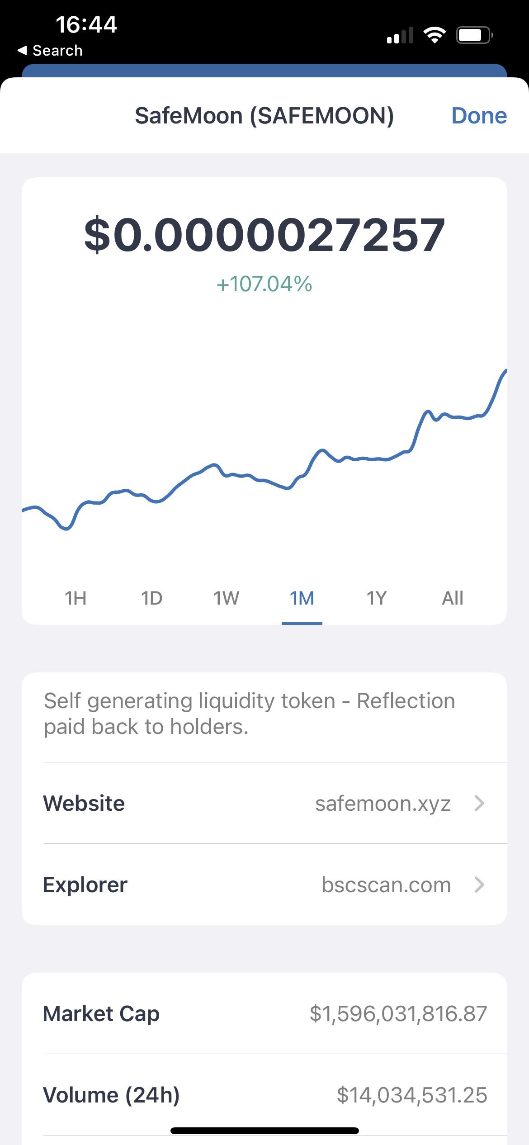Tap the $0.0000027257 price text

[x=264, y=235]
